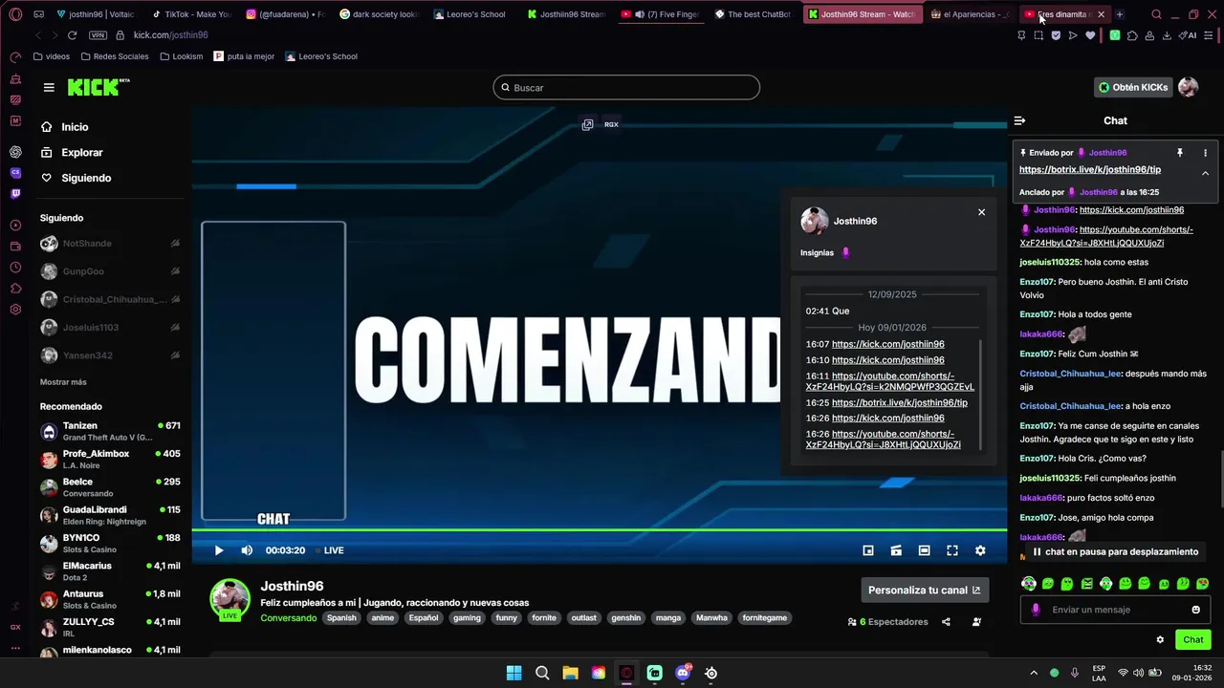This screenshot has height=688, width=1224.
Task: Open NotShande followed channel
Action: tap(110, 244)
